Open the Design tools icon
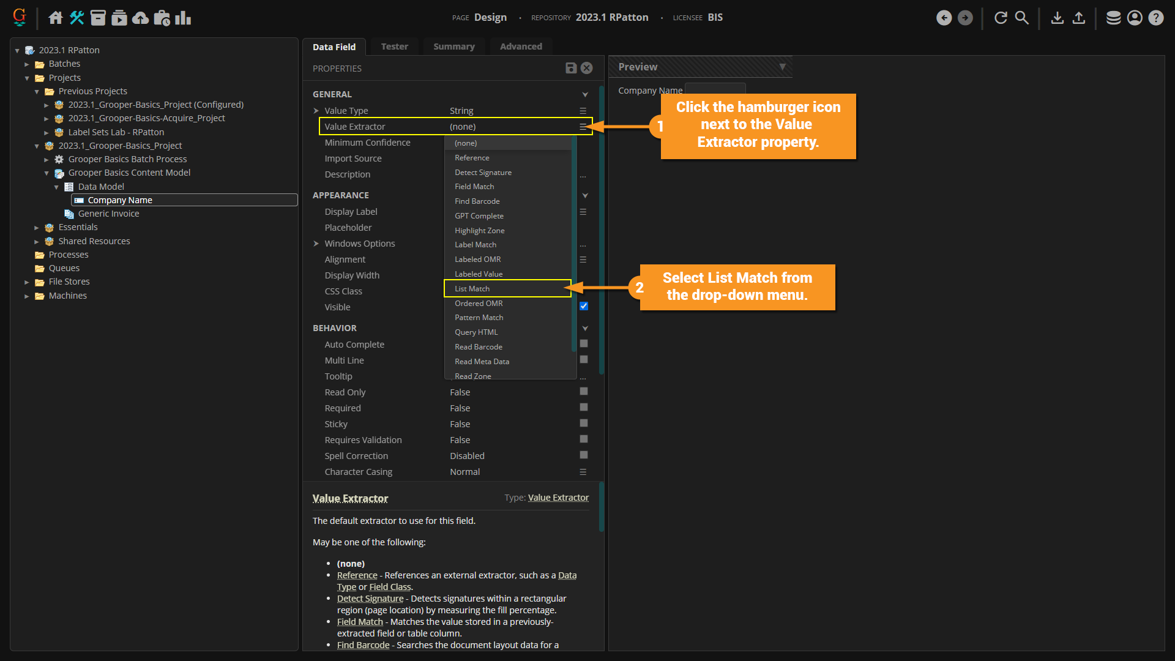The image size is (1175, 661). pyautogui.click(x=76, y=18)
